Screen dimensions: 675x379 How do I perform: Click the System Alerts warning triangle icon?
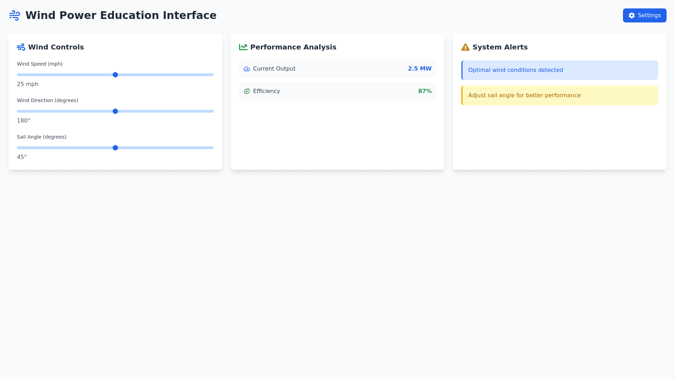click(x=465, y=47)
